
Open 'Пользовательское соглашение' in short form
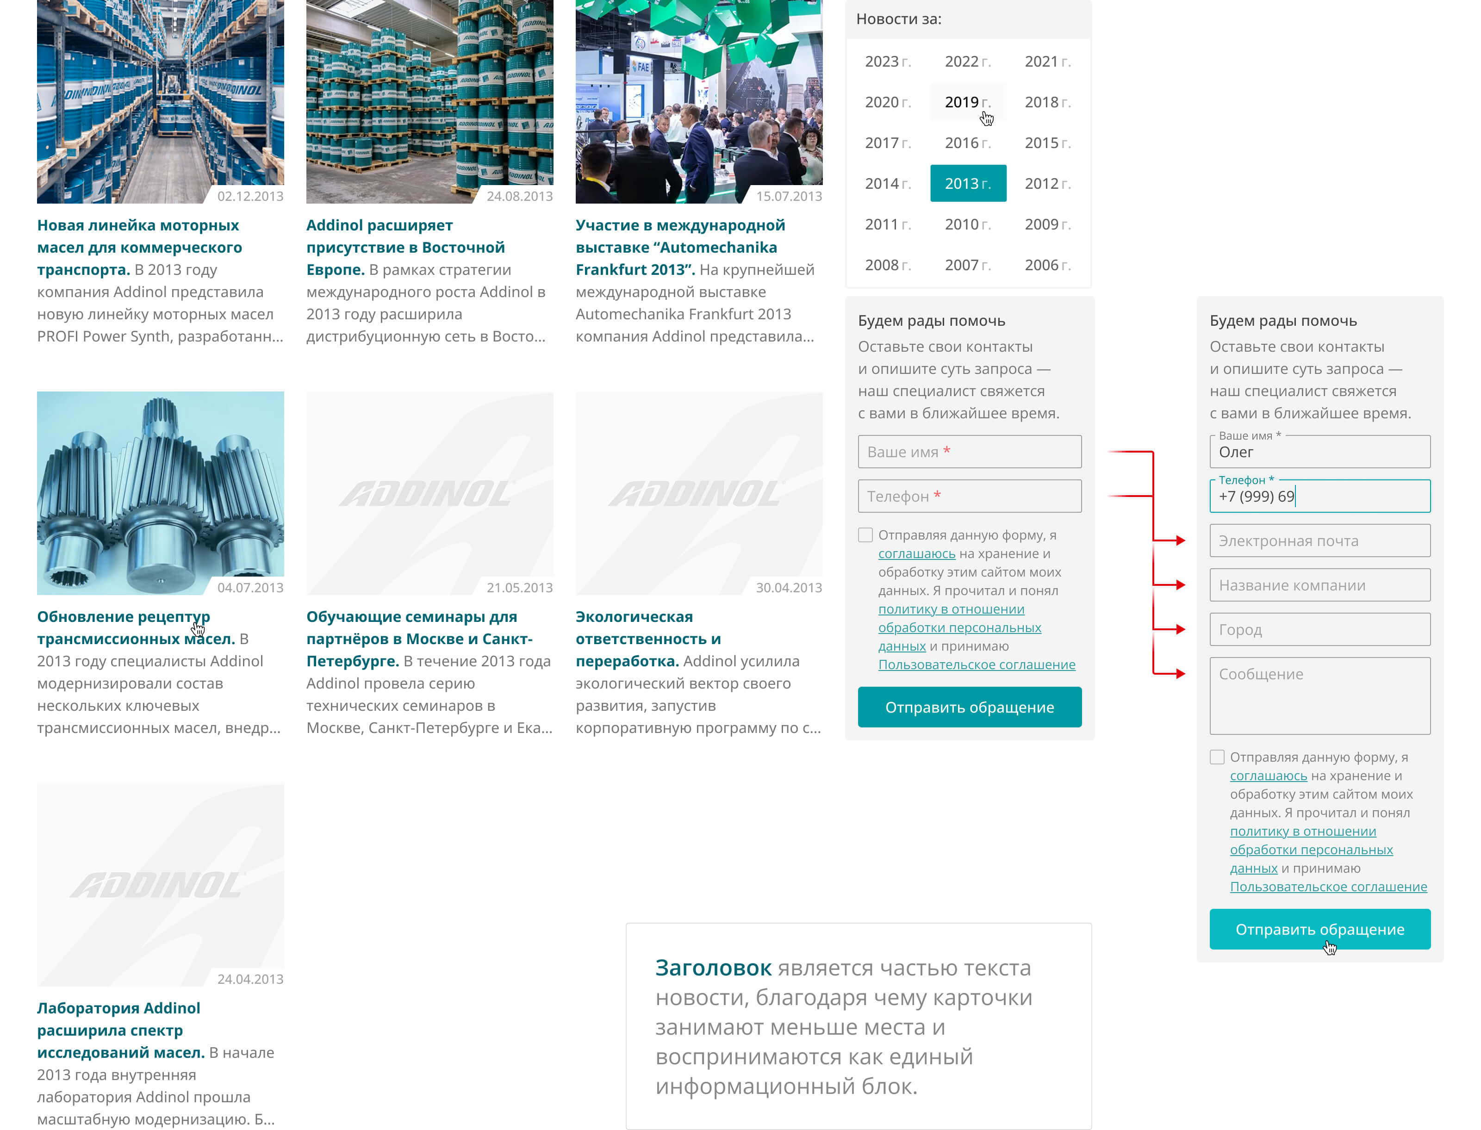(977, 664)
